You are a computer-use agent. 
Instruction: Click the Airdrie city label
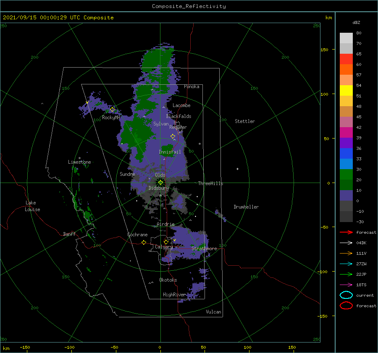pos(165,224)
